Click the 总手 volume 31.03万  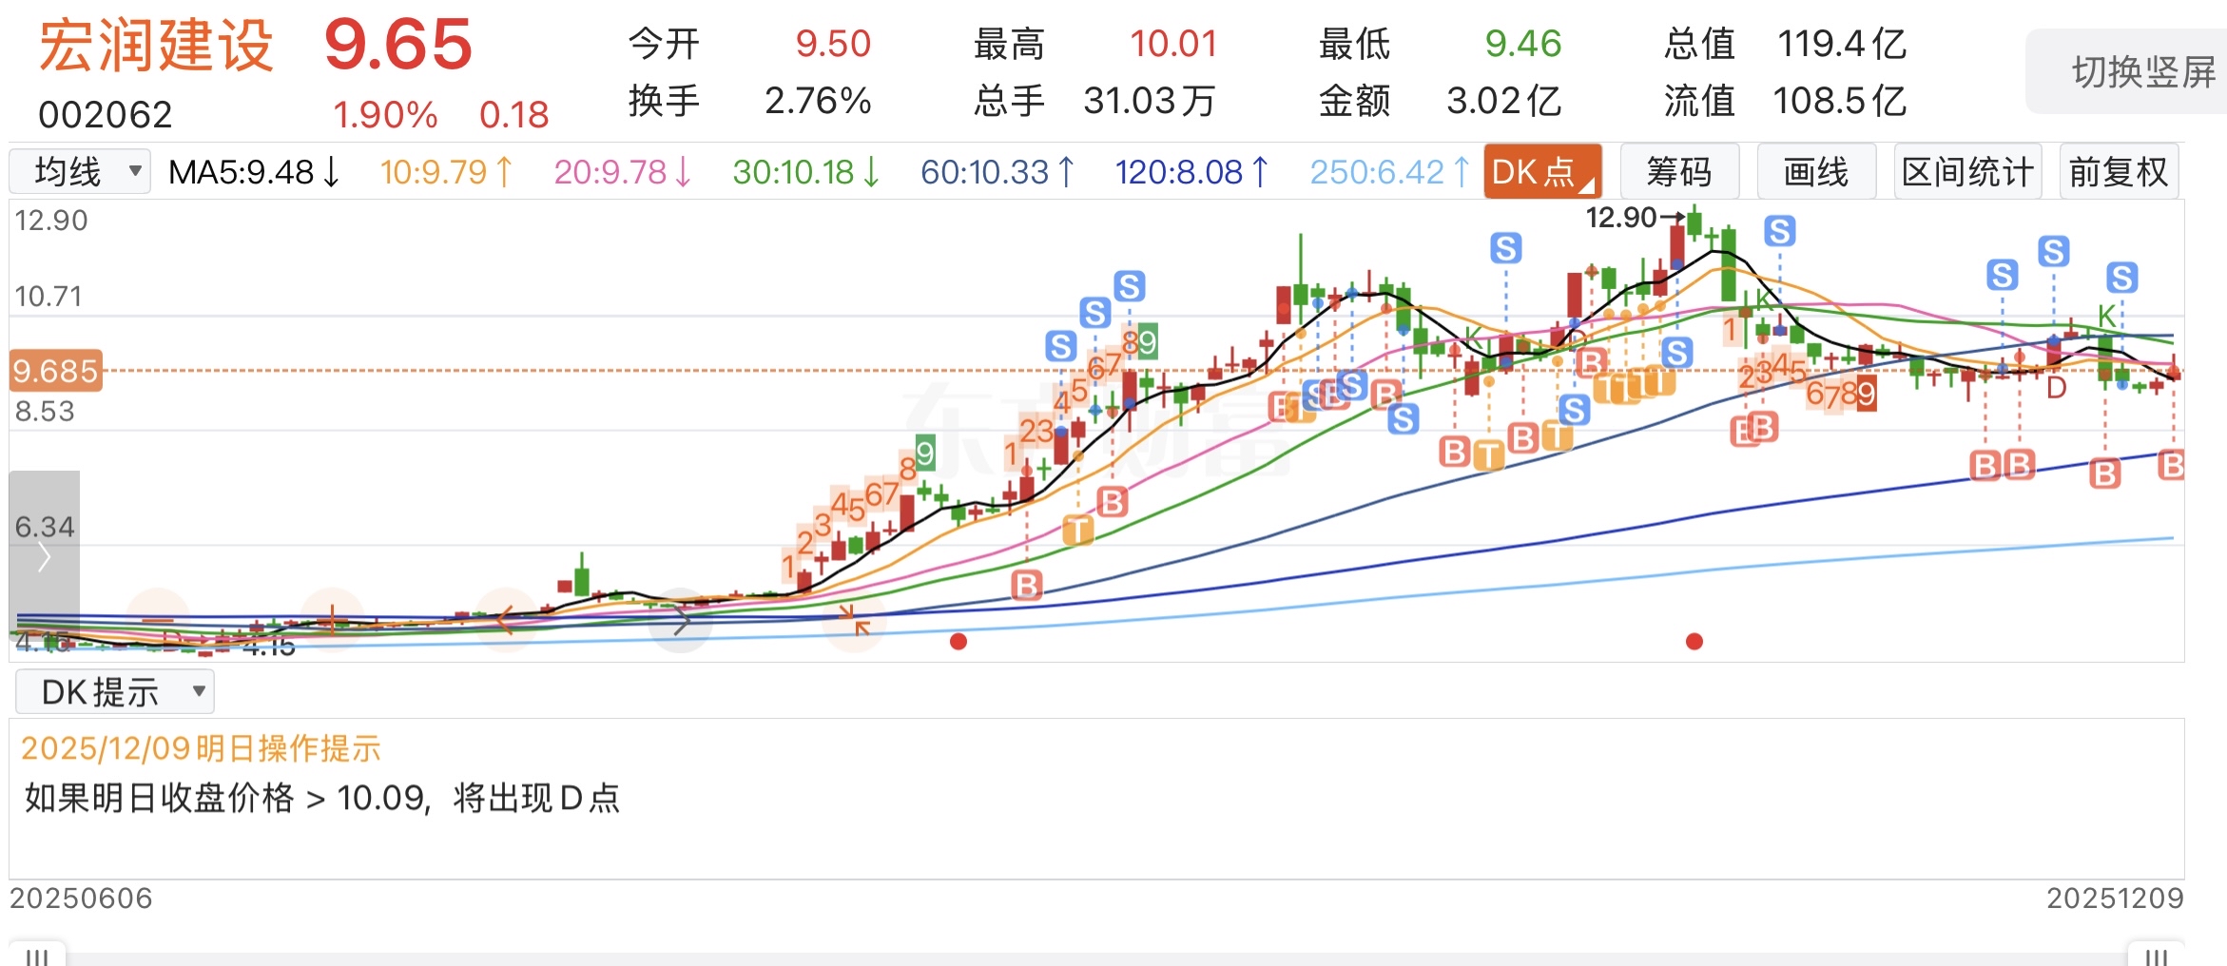pyautogui.click(x=1150, y=101)
